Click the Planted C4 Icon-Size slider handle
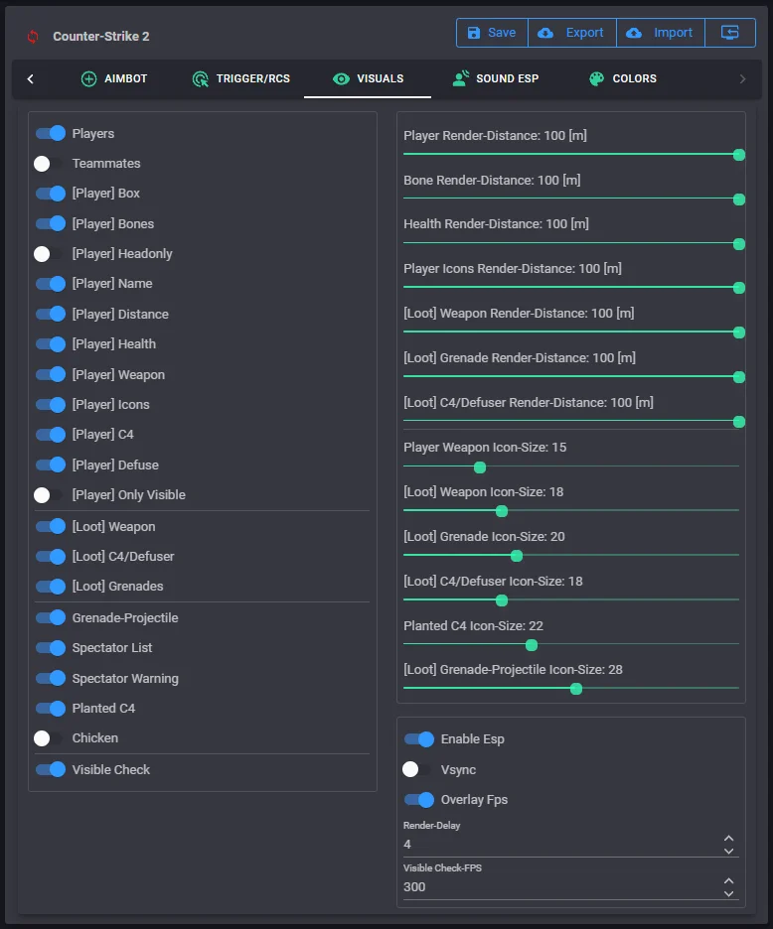Viewport: 773px width, 929px height. click(x=532, y=645)
